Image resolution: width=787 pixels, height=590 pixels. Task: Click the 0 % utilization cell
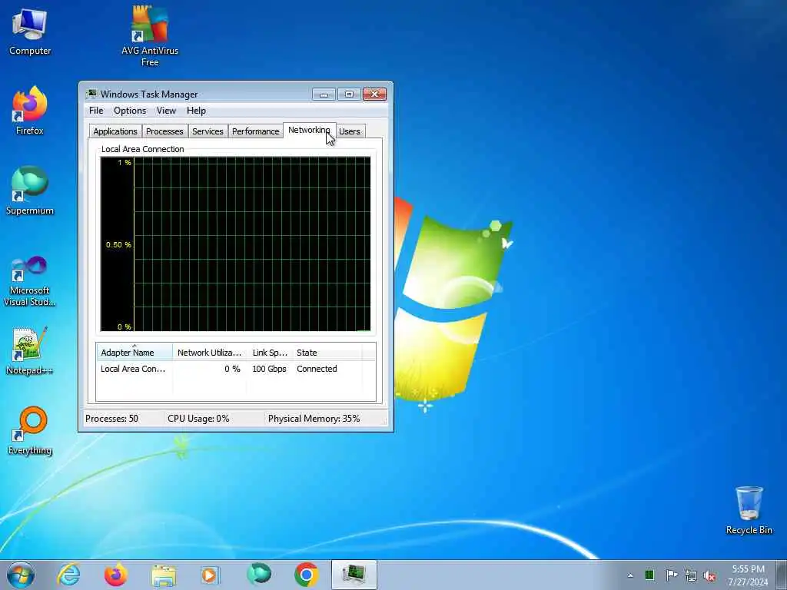pyautogui.click(x=232, y=369)
